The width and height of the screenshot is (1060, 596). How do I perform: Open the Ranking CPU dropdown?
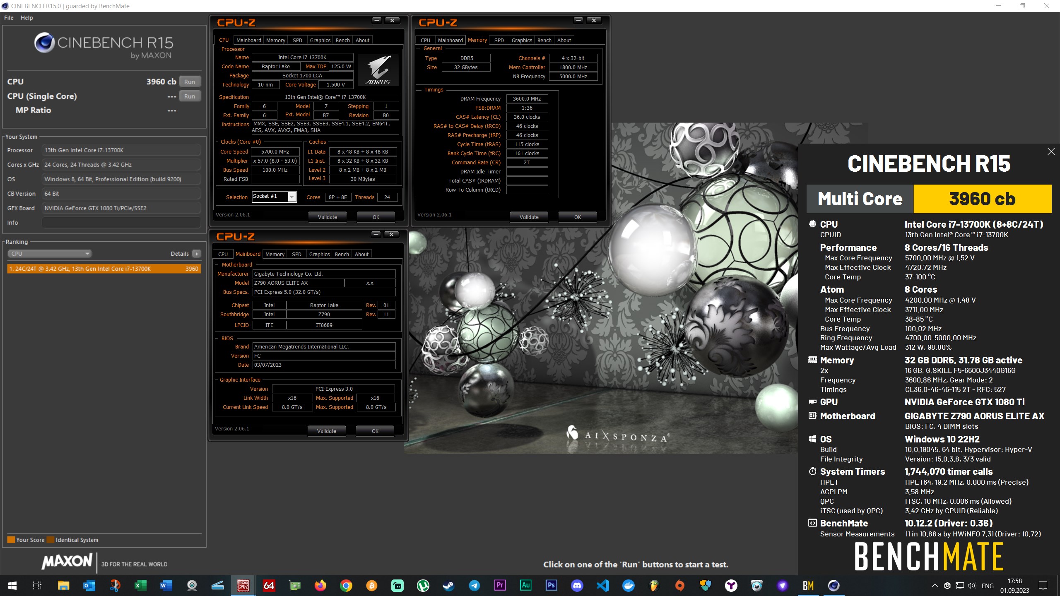tap(50, 254)
